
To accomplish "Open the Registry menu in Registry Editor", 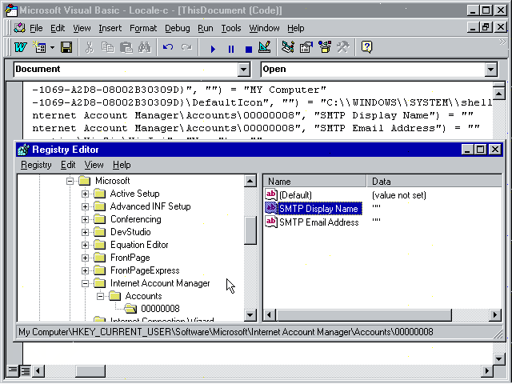I will click(x=36, y=165).
